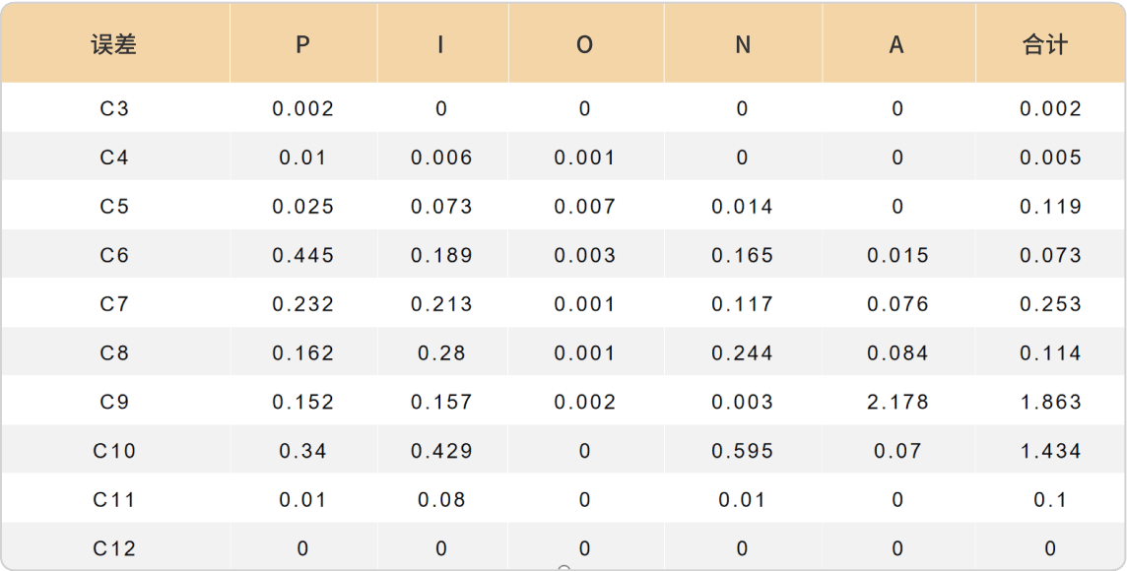This screenshot has width=1127, height=571.
Task: Click the 0.253 total for C7
Action: click(1051, 304)
